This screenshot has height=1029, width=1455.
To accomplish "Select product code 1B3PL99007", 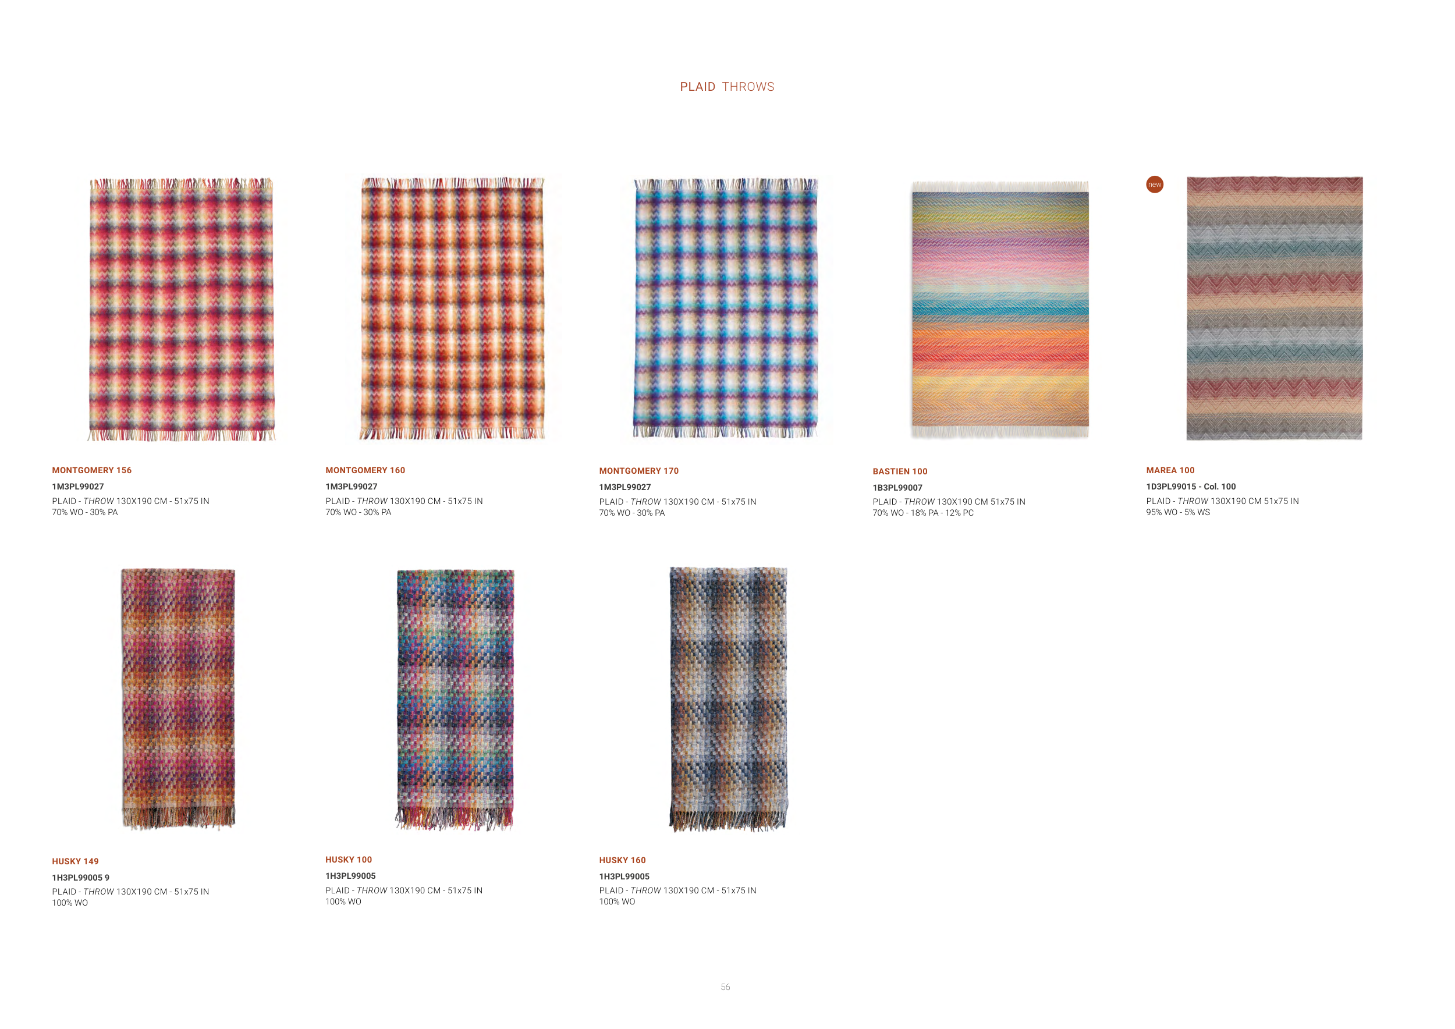I will point(897,488).
